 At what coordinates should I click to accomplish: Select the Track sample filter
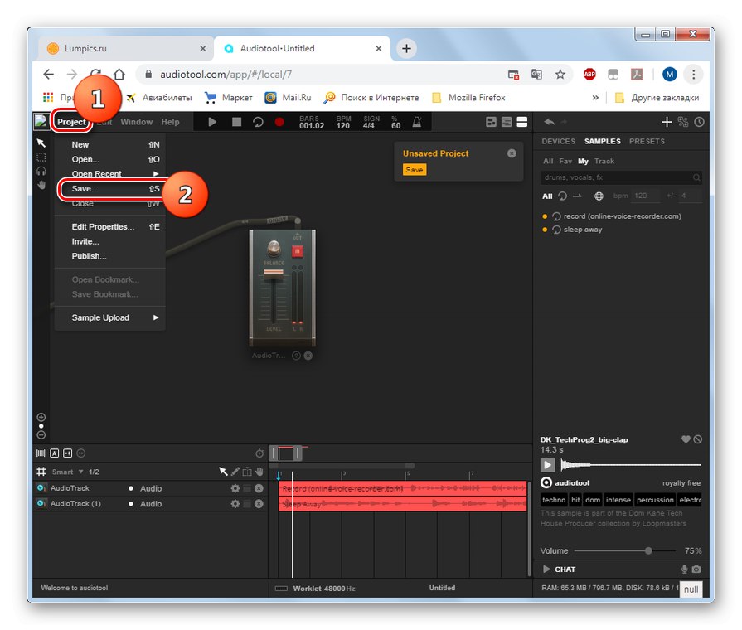click(x=604, y=162)
